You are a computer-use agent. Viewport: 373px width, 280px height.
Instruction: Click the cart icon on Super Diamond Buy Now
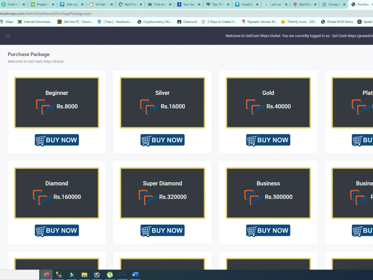146,231
